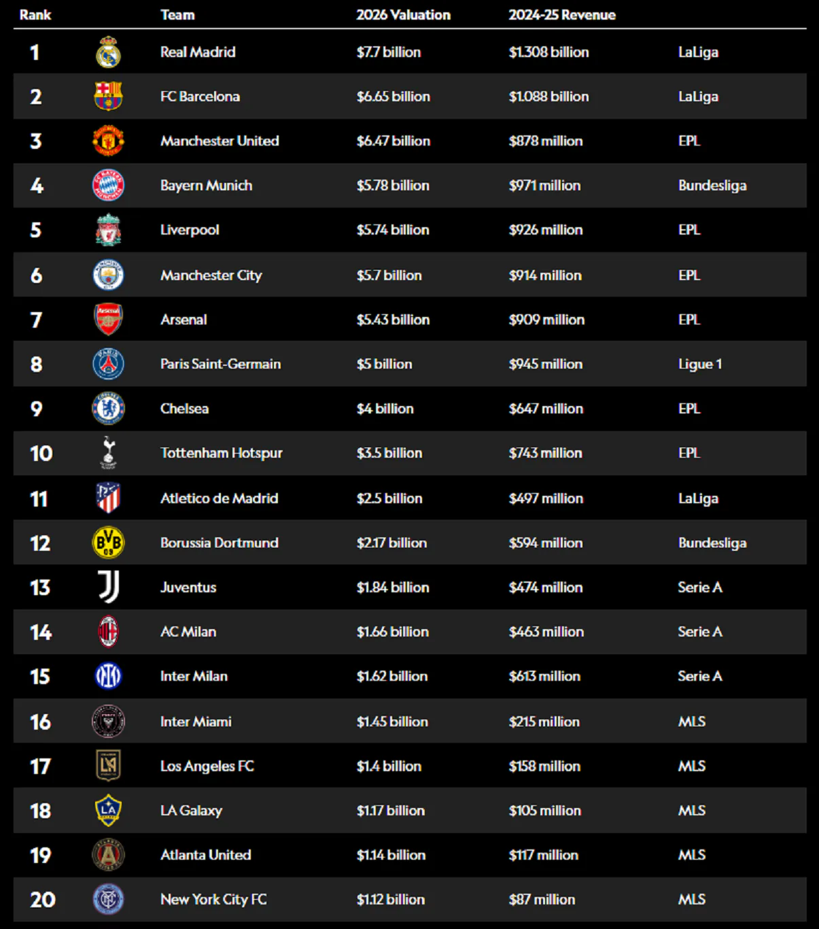This screenshot has width=819, height=929.
Task: Click the Arsenal team name
Action: click(x=184, y=320)
